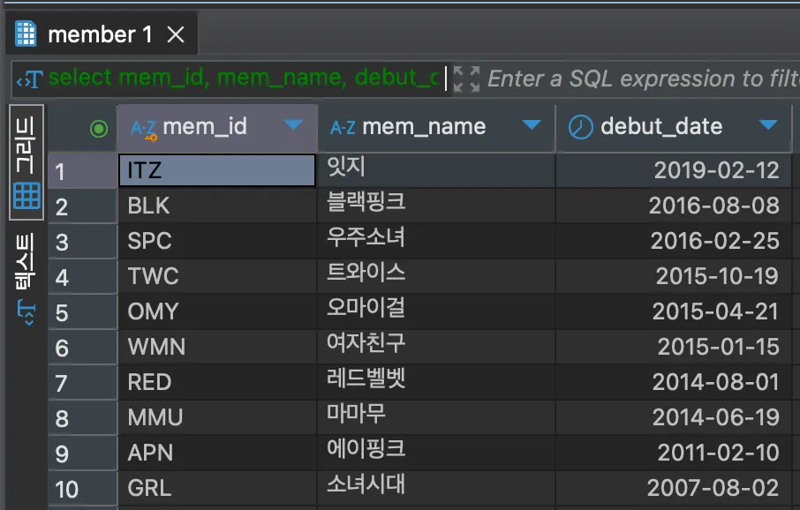The image size is (800, 510).
Task: Select the 2014-06-19 date cell
Action: [674, 417]
